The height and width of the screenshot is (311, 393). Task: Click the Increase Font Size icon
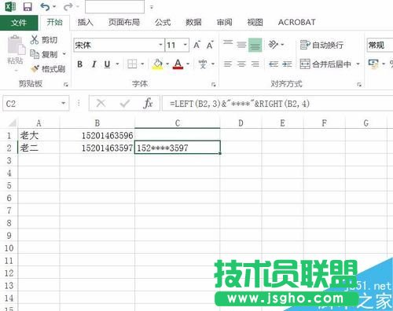196,45
